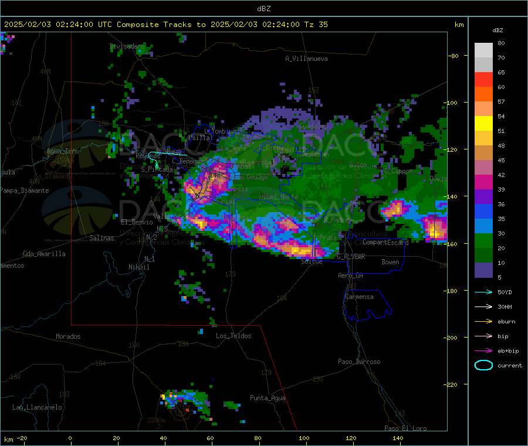Pick the royal blue swatch between 36 and 35
This screenshot has height=446, width=528.
coord(483,212)
